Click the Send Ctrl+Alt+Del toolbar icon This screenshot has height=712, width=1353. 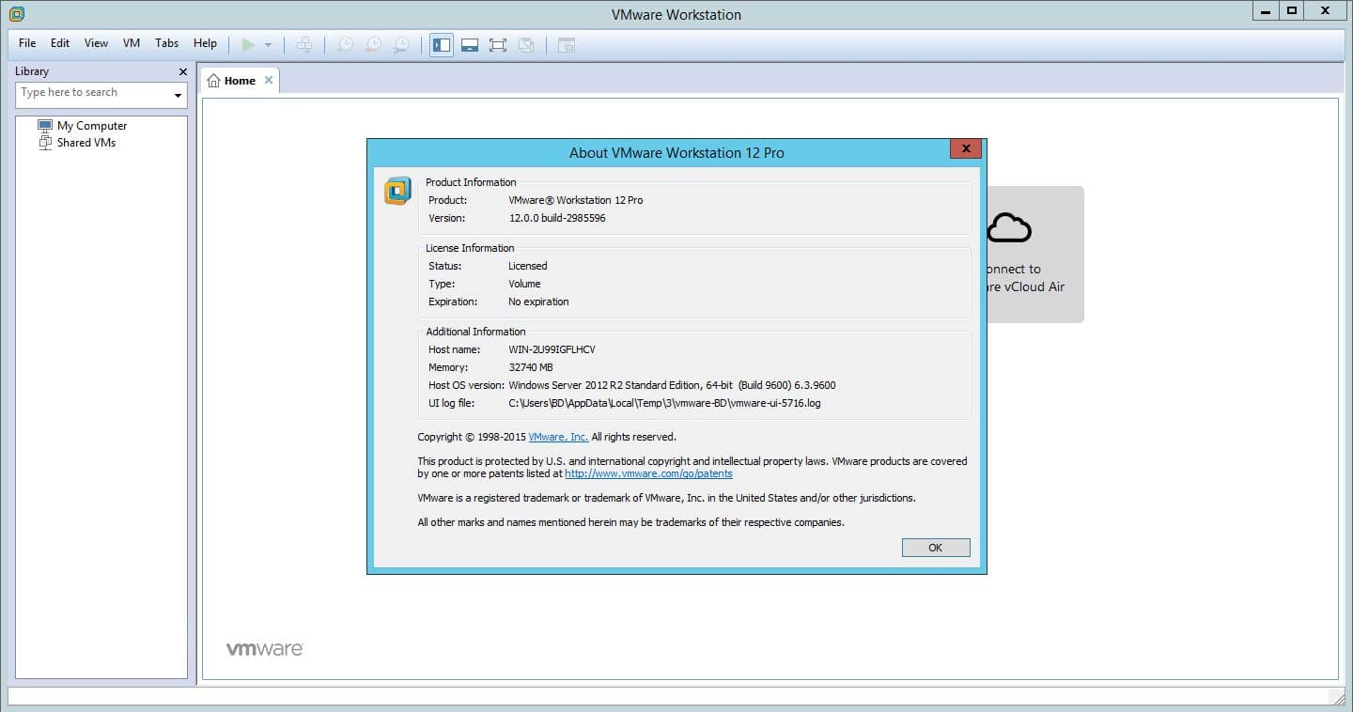303,44
